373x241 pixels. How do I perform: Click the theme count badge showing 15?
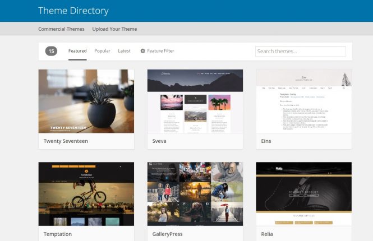[52, 51]
